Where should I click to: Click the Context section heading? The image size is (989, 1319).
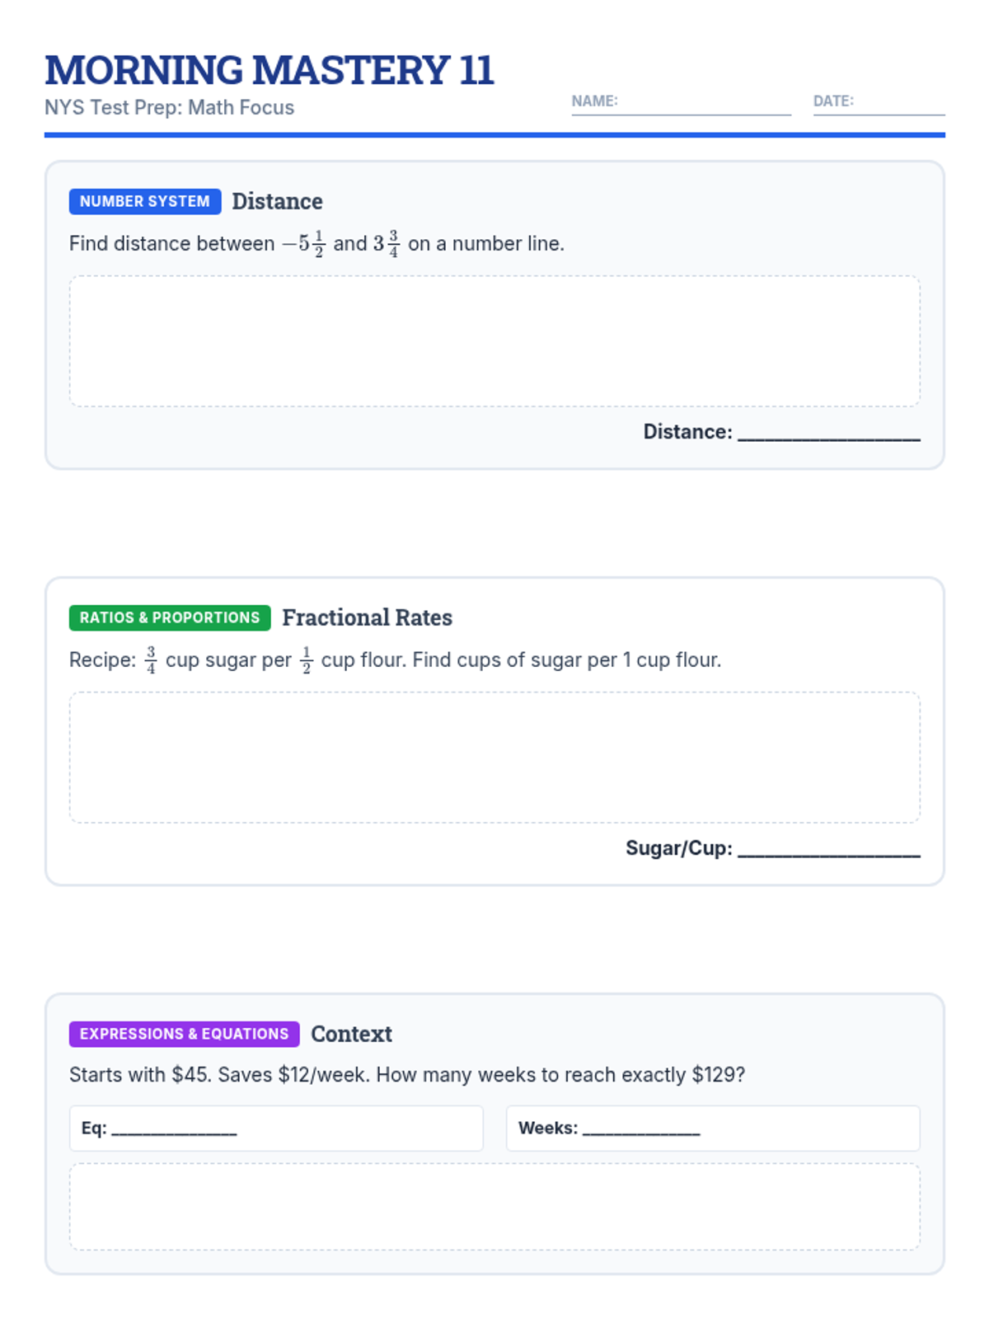(351, 1034)
